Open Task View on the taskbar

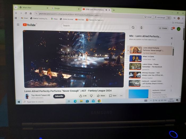[69, 101]
